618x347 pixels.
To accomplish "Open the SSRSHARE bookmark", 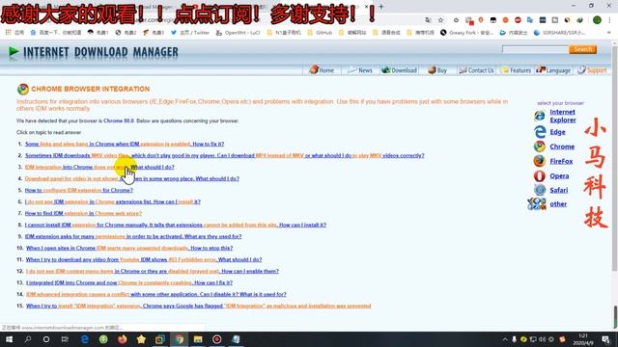I will 560,33.
